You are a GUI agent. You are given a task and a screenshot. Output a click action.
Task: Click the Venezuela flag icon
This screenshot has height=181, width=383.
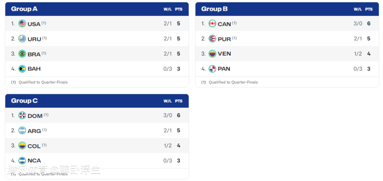(212, 54)
